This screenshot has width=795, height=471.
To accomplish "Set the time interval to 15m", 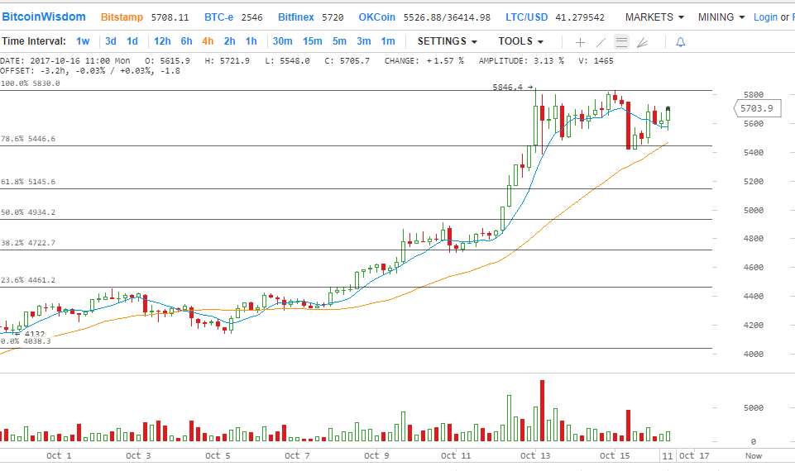I will (x=312, y=41).
